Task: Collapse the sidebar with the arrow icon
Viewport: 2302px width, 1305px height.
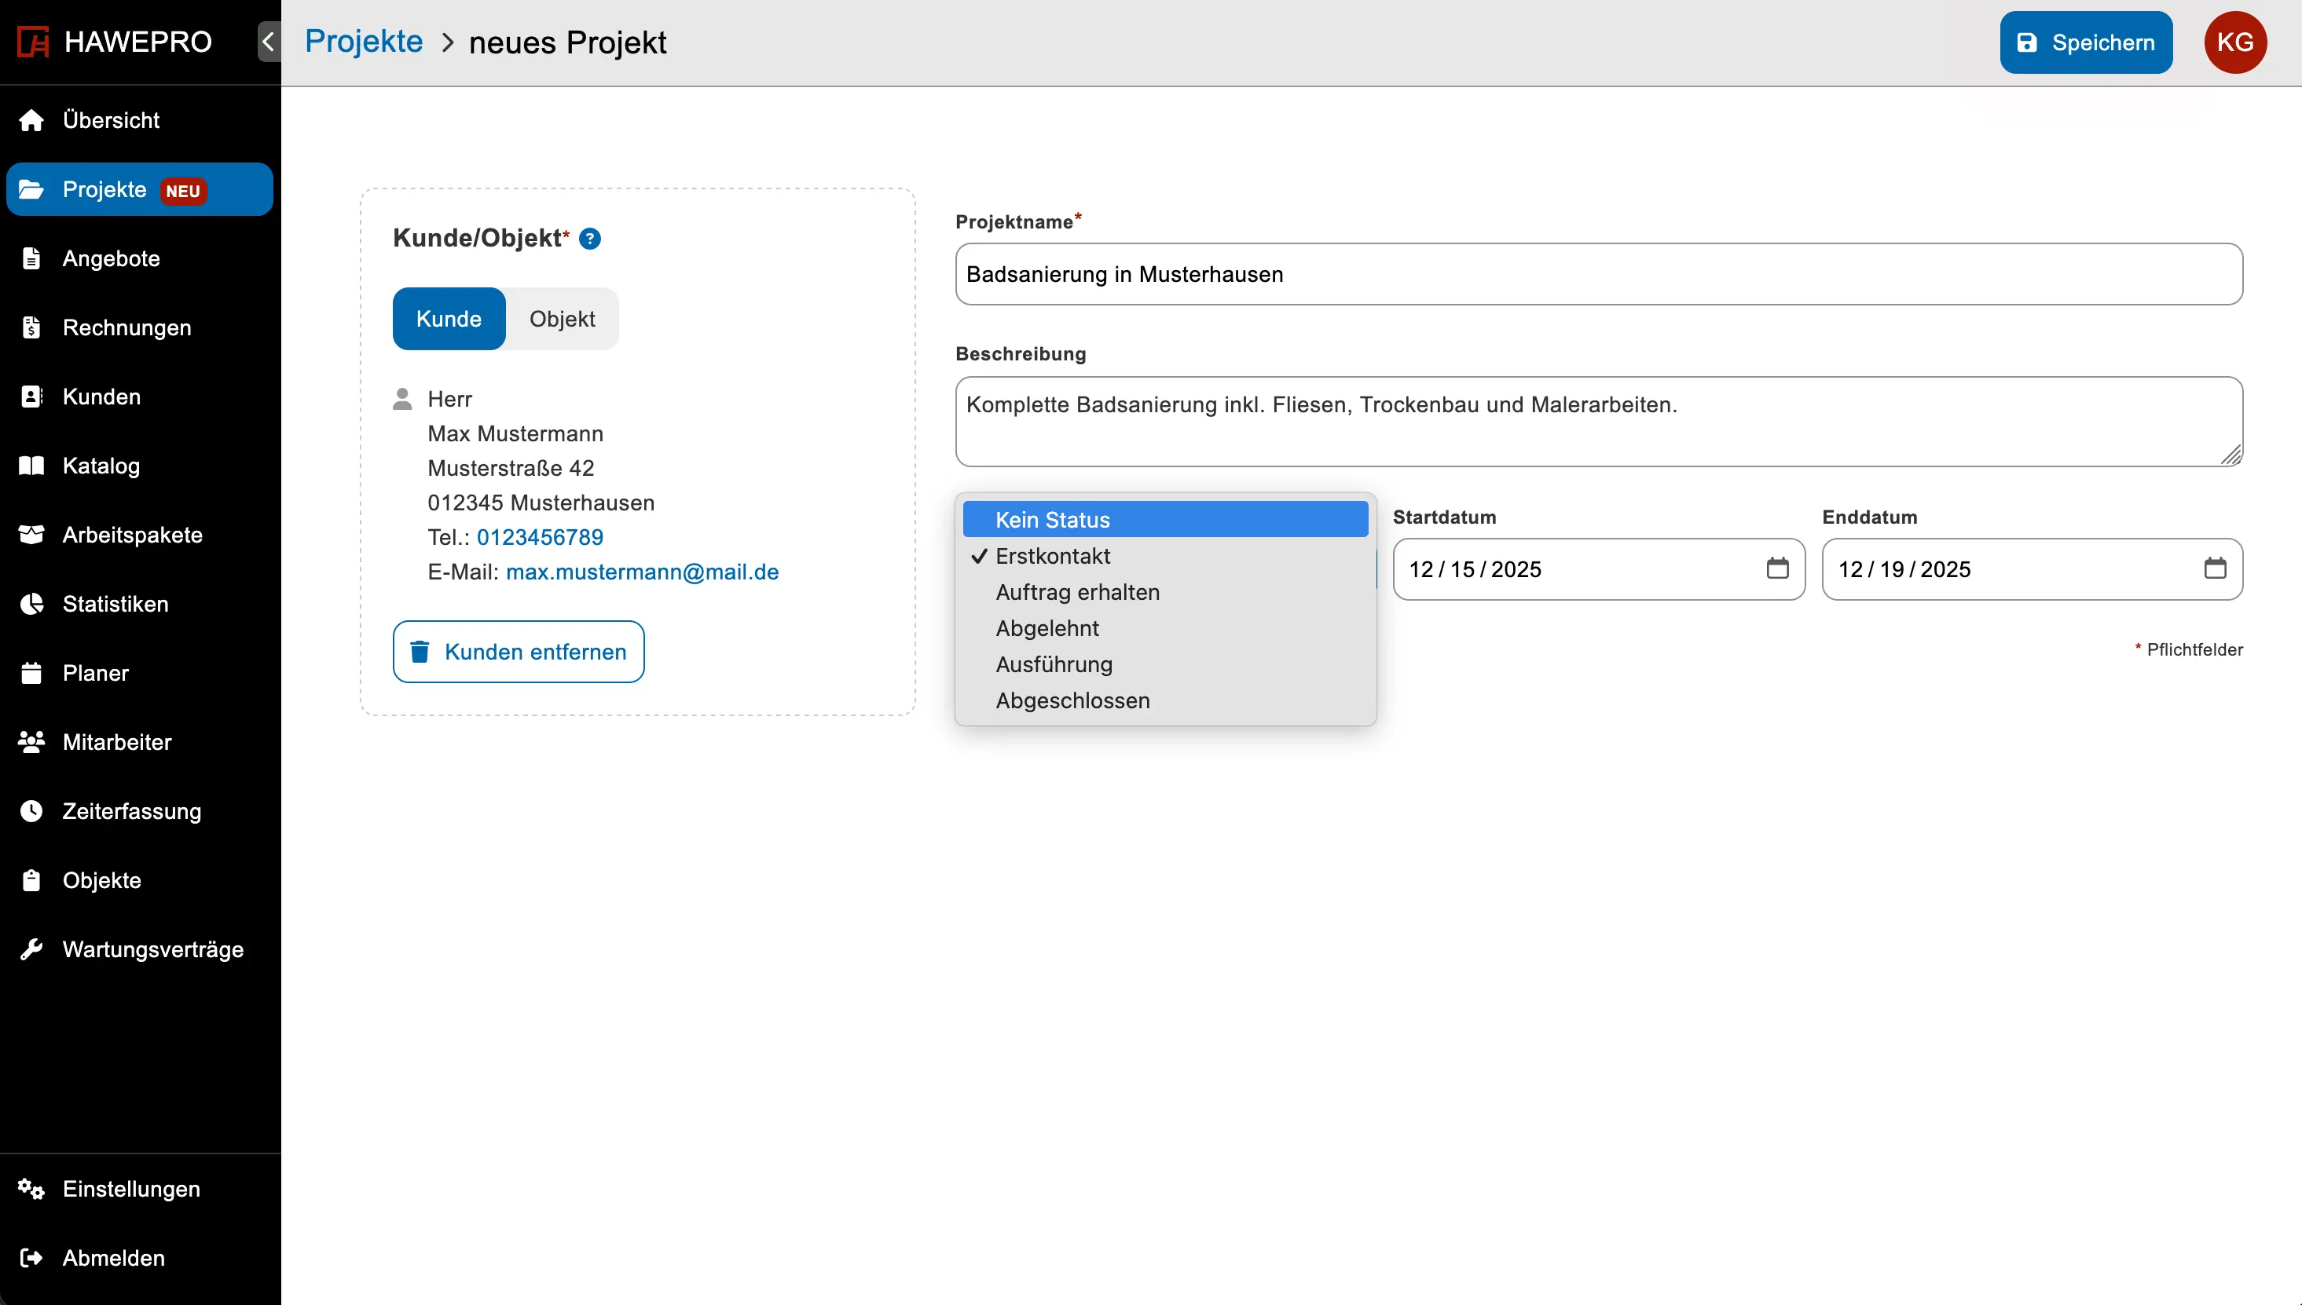Action: click(x=268, y=42)
